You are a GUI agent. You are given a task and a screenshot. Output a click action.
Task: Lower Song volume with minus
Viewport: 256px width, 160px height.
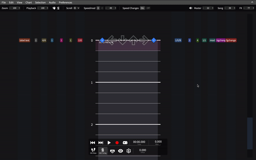[225, 8]
